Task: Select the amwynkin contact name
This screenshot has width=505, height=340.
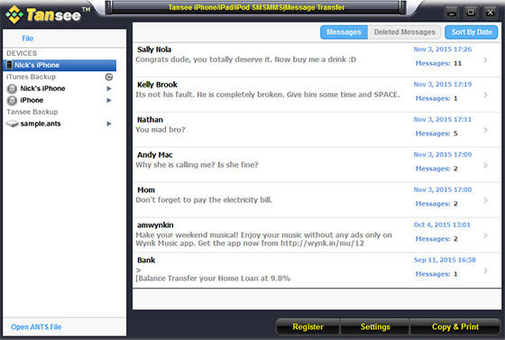Action: click(x=155, y=225)
